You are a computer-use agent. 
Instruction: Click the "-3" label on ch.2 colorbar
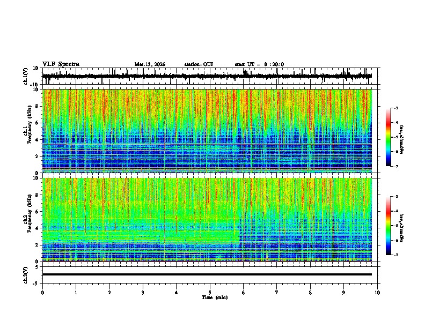coord(395,197)
